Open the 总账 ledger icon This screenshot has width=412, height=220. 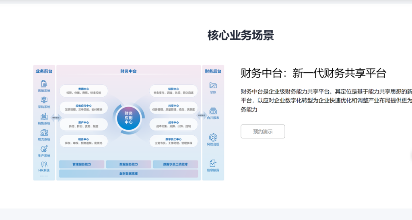pyautogui.click(x=213, y=86)
